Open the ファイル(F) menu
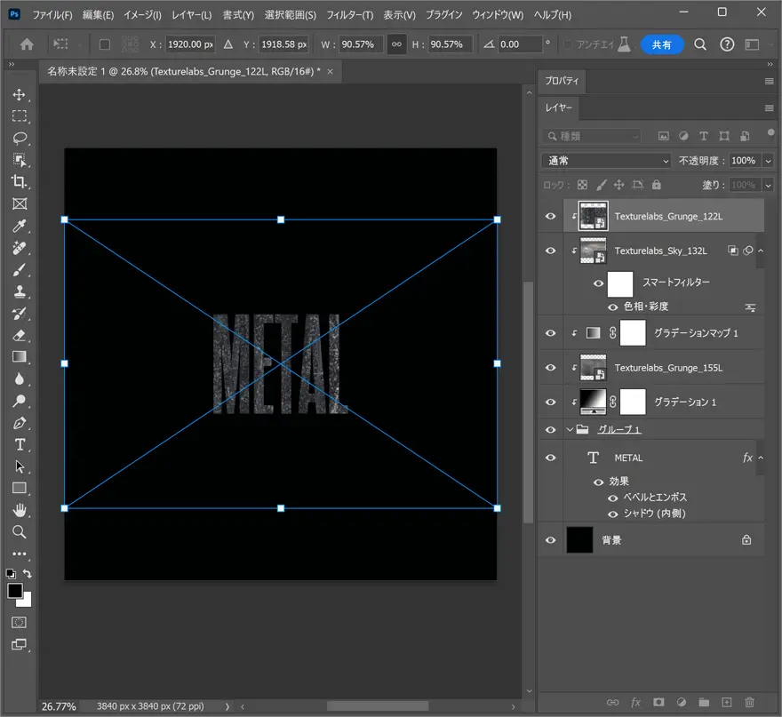Image resolution: width=782 pixels, height=717 pixels. click(52, 15)
